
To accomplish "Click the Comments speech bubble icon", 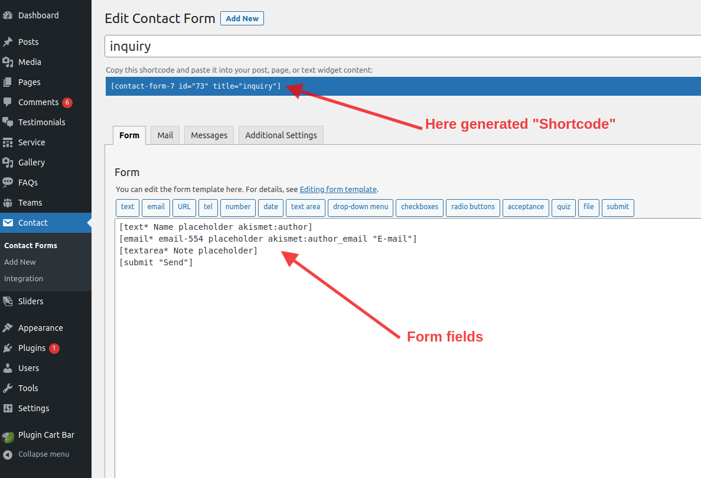I will point(8,102).
